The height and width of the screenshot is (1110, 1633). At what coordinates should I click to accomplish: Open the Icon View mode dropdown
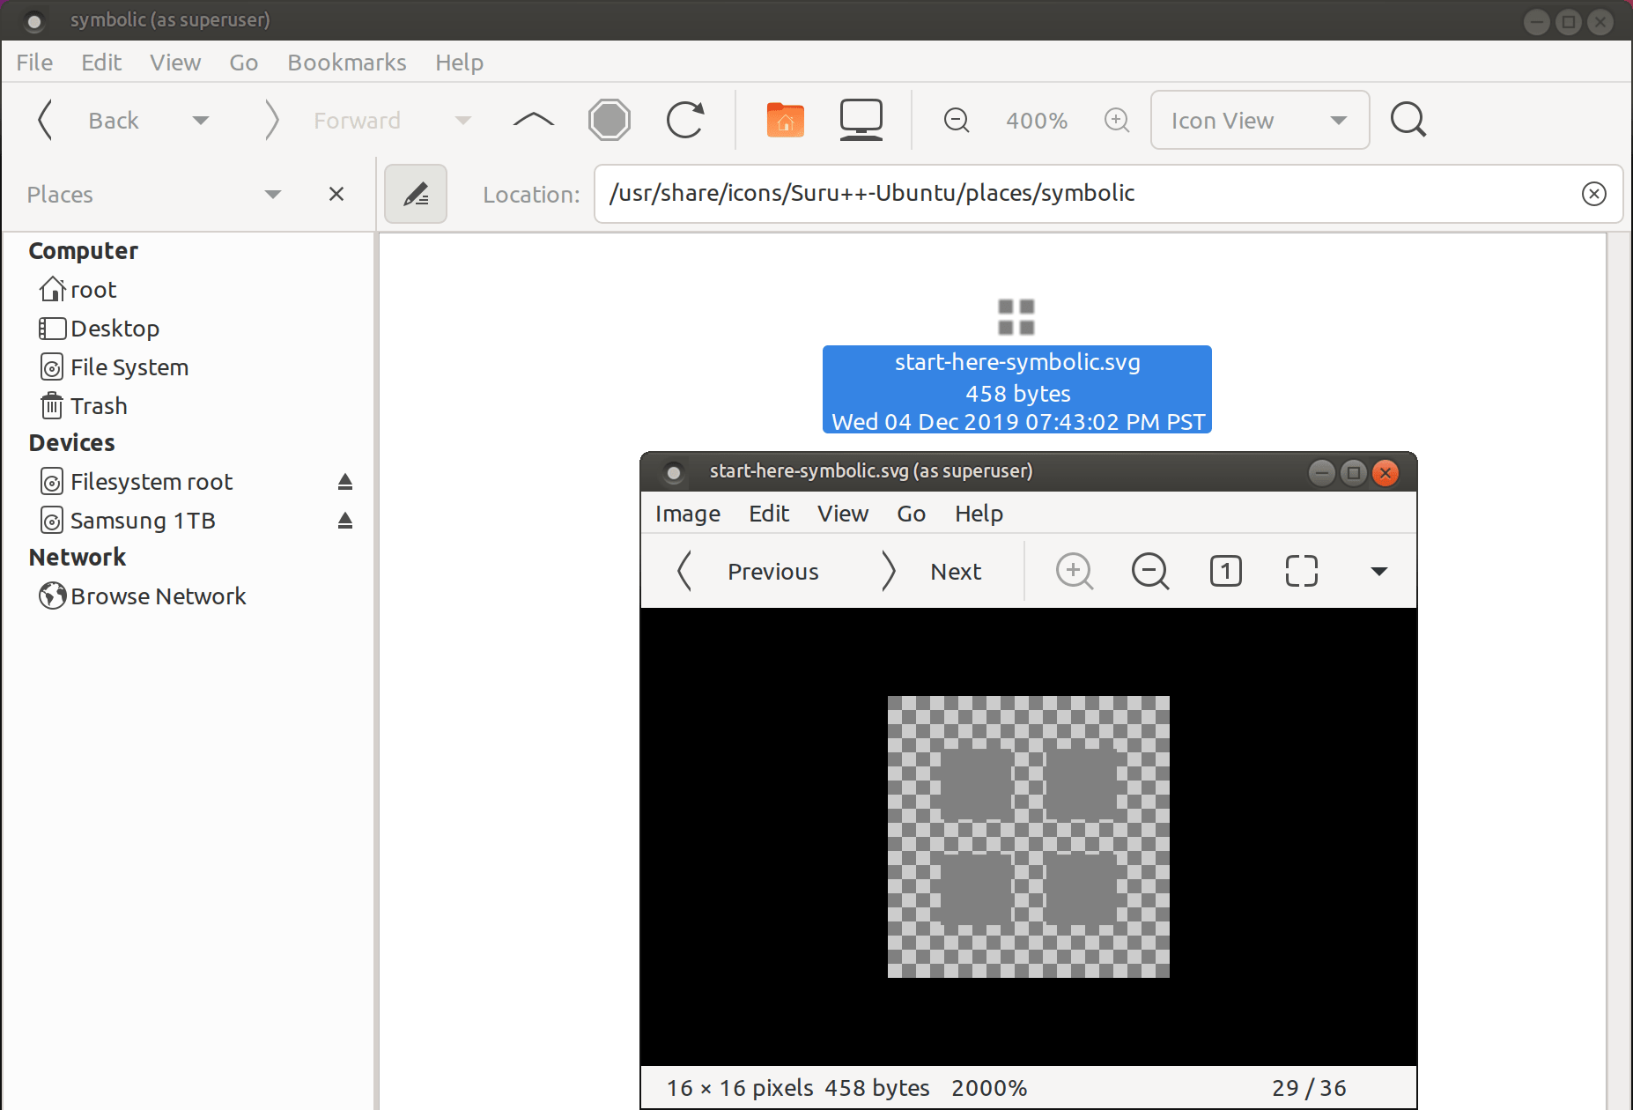click(1260, 120)
